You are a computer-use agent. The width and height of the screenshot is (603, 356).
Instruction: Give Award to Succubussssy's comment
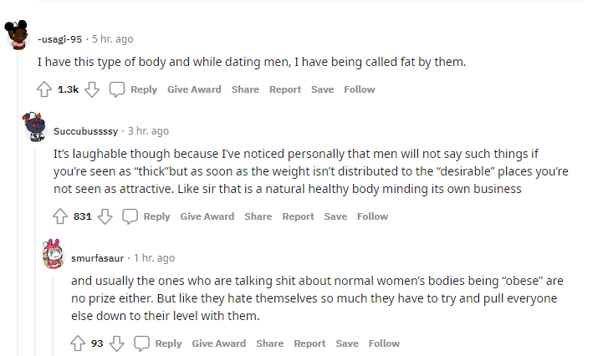click(x=207, y=216)
